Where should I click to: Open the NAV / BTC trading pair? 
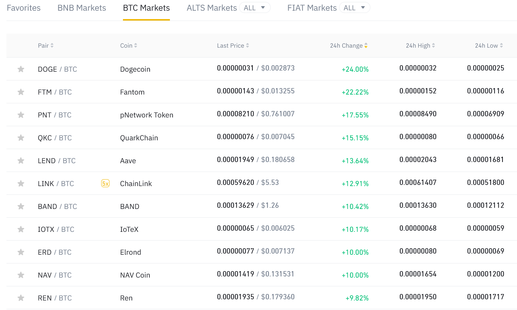point(55,275)
